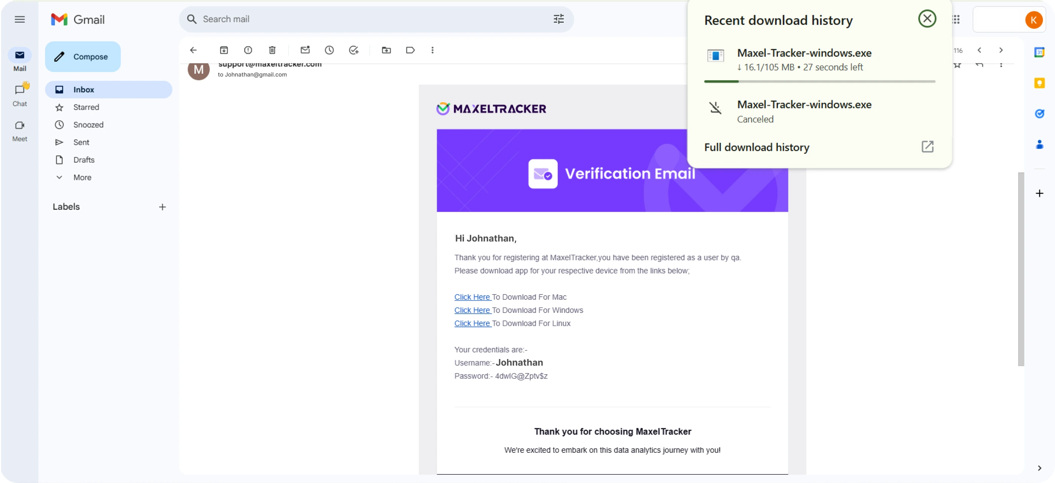Focus the Search mail field
Viewport: 1055px width, 483px height.
[x=376, y=19]
